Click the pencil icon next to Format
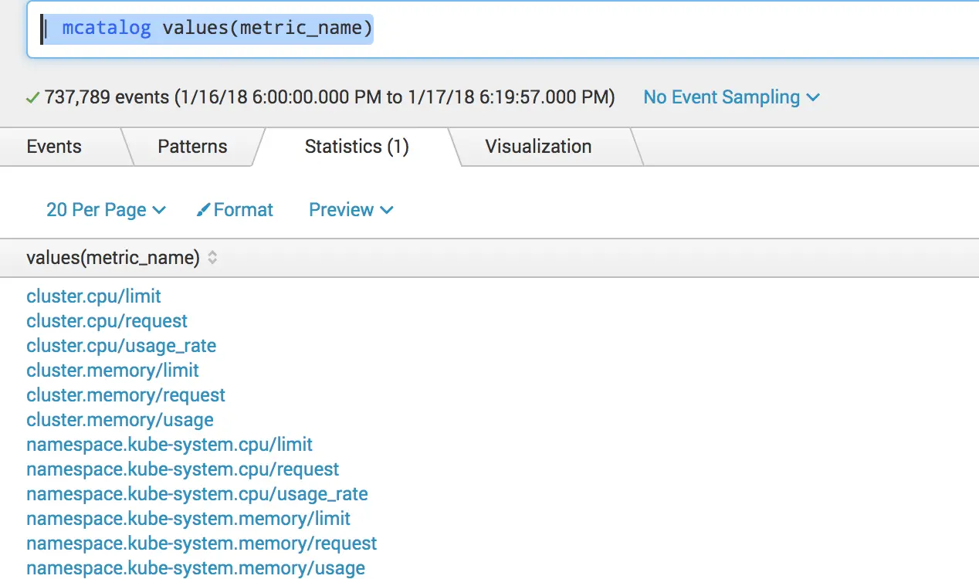 204,210
